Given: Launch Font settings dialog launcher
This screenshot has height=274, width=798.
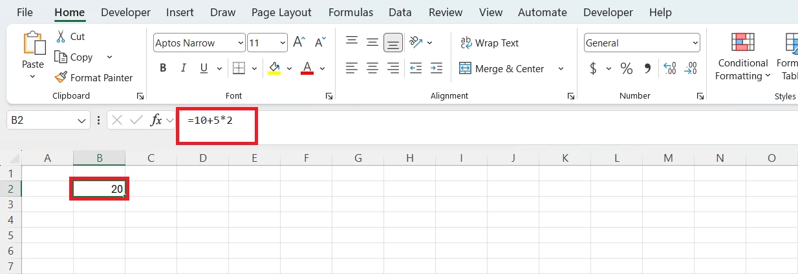Looking at the screenshot, I should [x=329, y=96].
